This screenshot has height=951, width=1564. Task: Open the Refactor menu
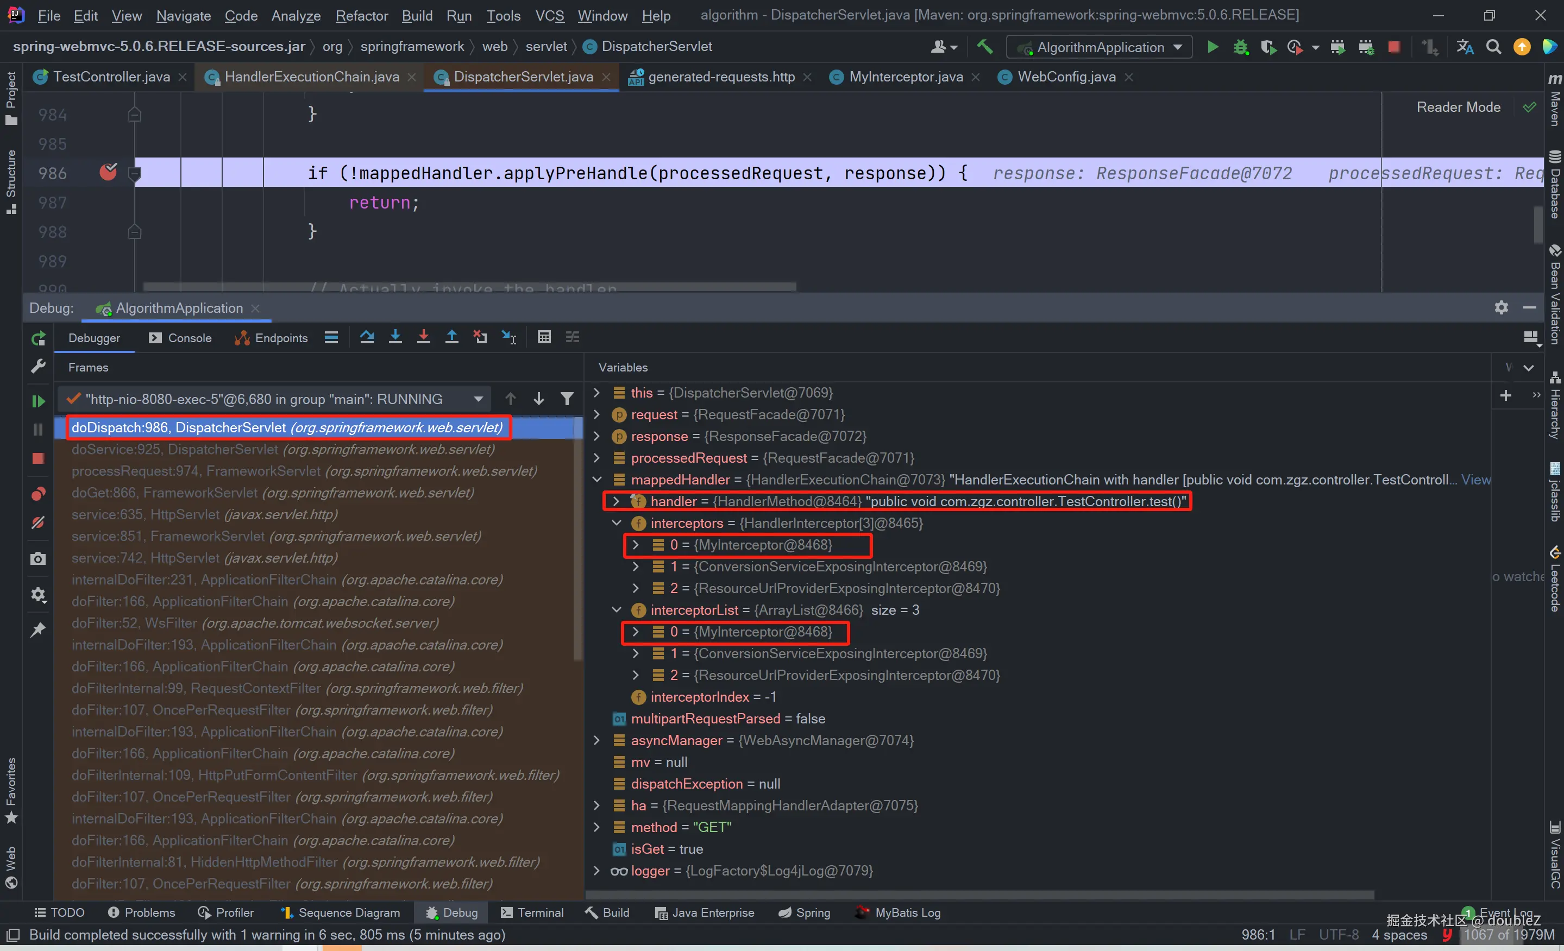[361, 15]
